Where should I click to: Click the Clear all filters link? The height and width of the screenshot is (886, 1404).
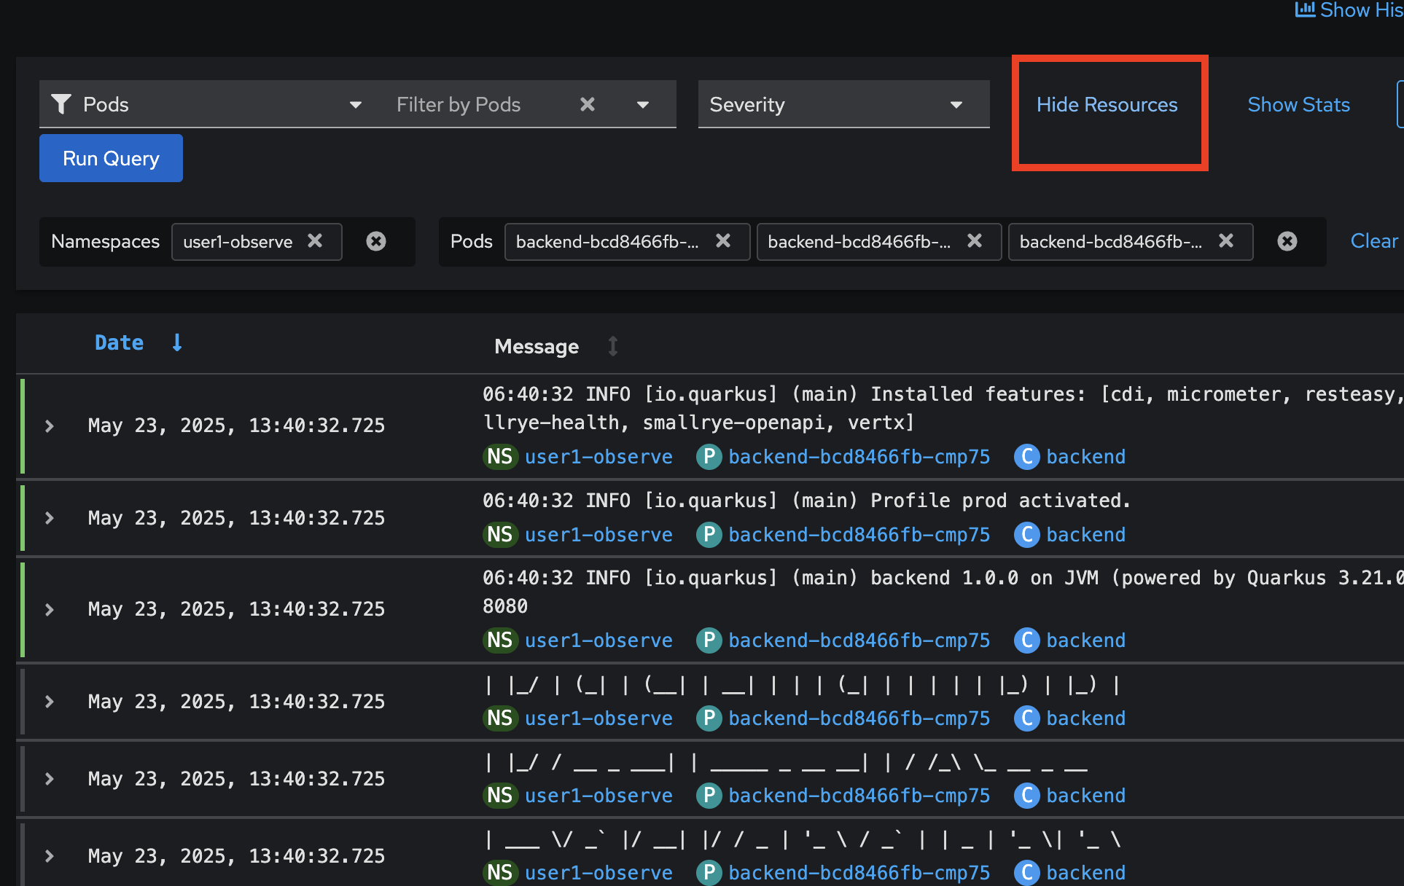click(x=1375, y=240)
